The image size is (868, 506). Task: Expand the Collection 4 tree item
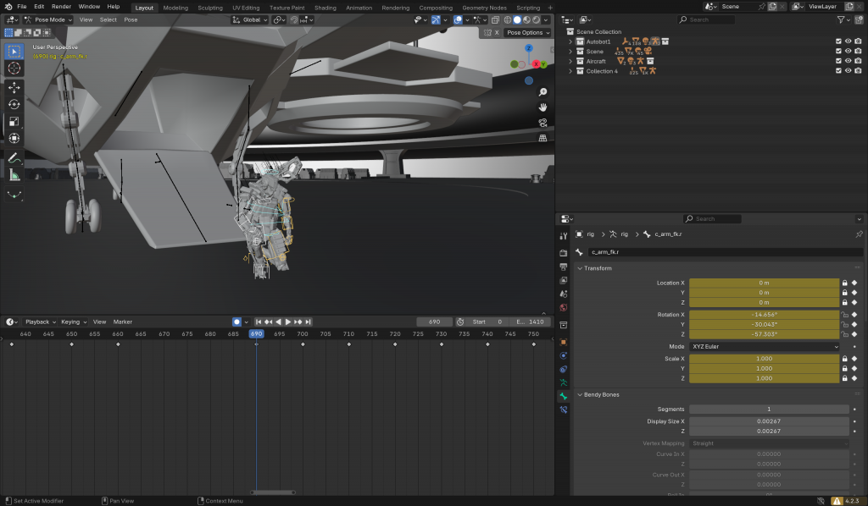pos(570,71)
